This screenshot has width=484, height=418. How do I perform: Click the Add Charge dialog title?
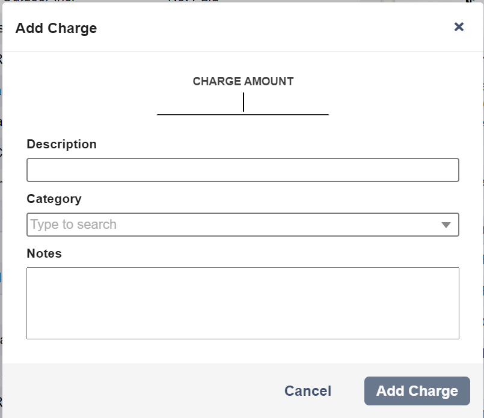pyautogui.click(x=56, y=28)
